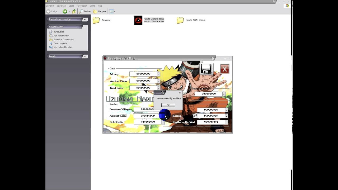The height and width of the screenshot is (190, 338).
Task: Collapse the Andere locaties panel
Action: pos(85,27)
